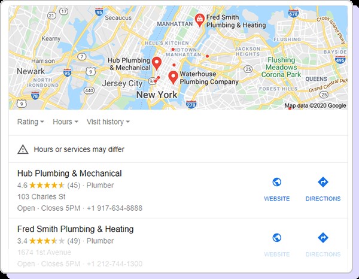359x279 pixels.
Task: Click Hub Plumbing phone number +1 917-634-8888
Action: tap(115, 208)
